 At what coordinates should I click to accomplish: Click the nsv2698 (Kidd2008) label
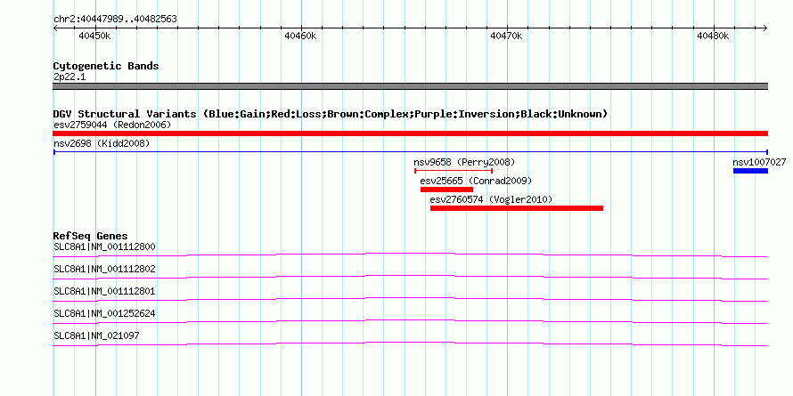point(102,143)
